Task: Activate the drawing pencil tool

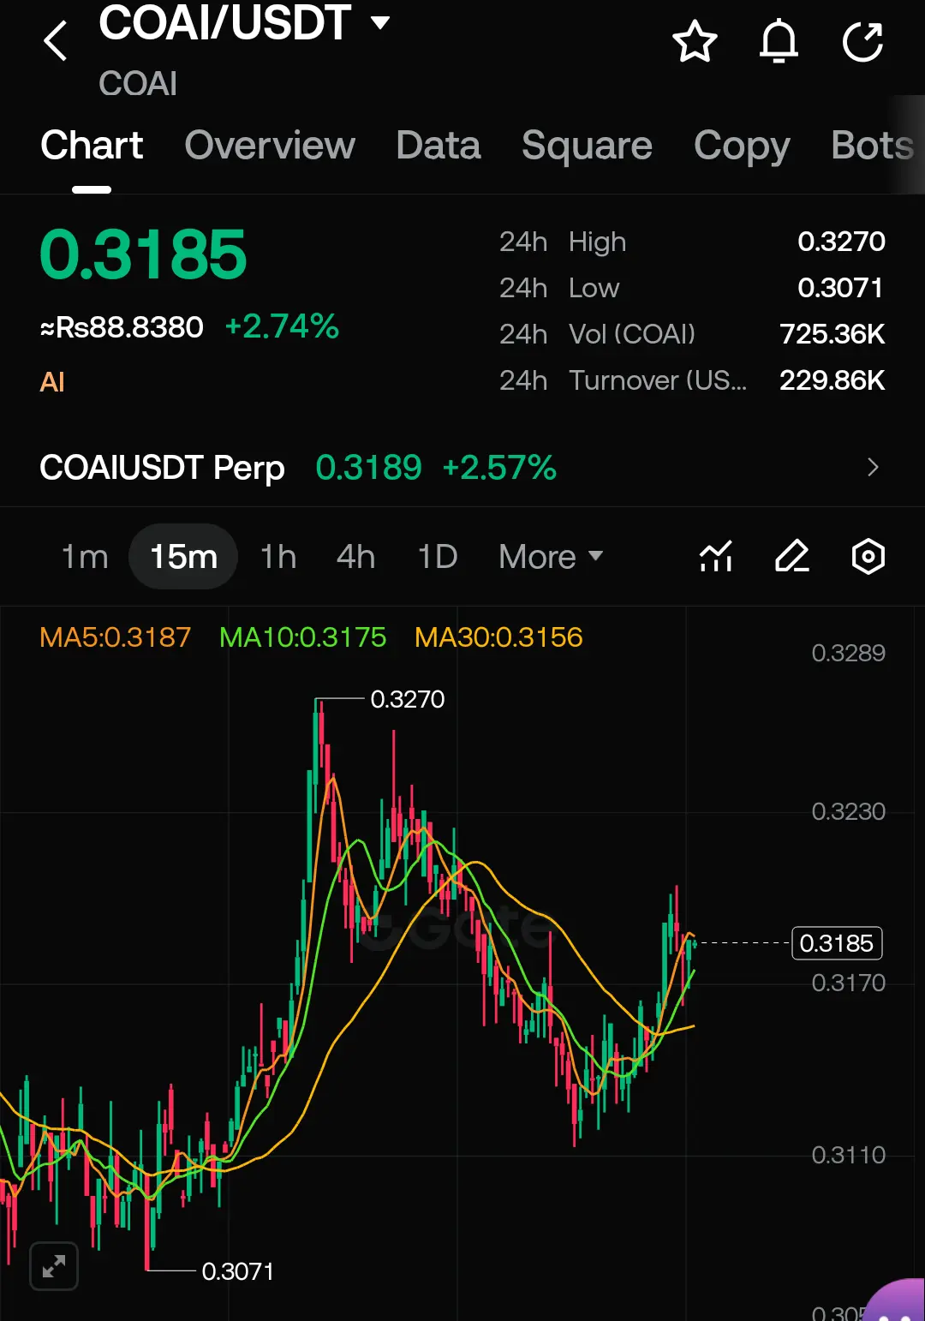Action: (792, 557)
